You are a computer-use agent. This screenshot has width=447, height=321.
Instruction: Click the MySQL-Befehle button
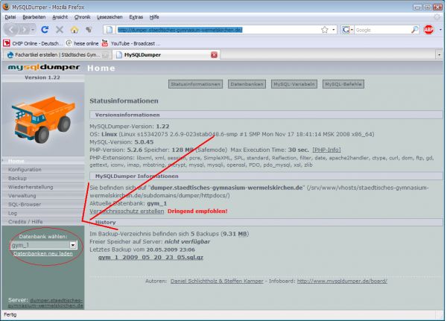pos(343,84)
